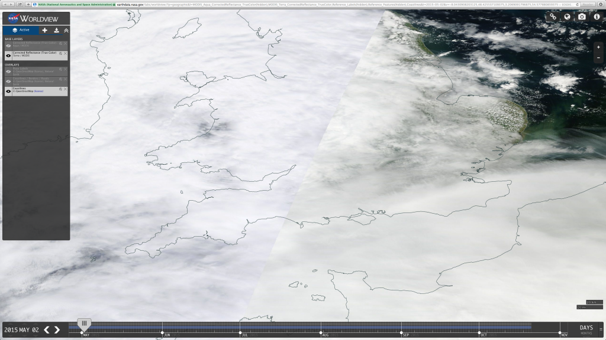Show the Place Labels overlay

click(8, 71)
